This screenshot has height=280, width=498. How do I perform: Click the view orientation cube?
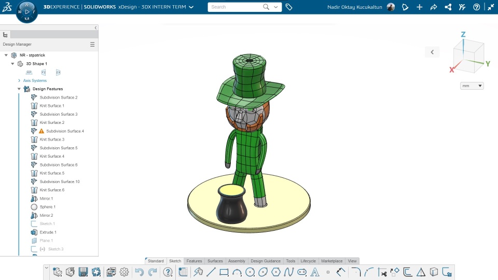pyautogui.click(x=468, y=57)
